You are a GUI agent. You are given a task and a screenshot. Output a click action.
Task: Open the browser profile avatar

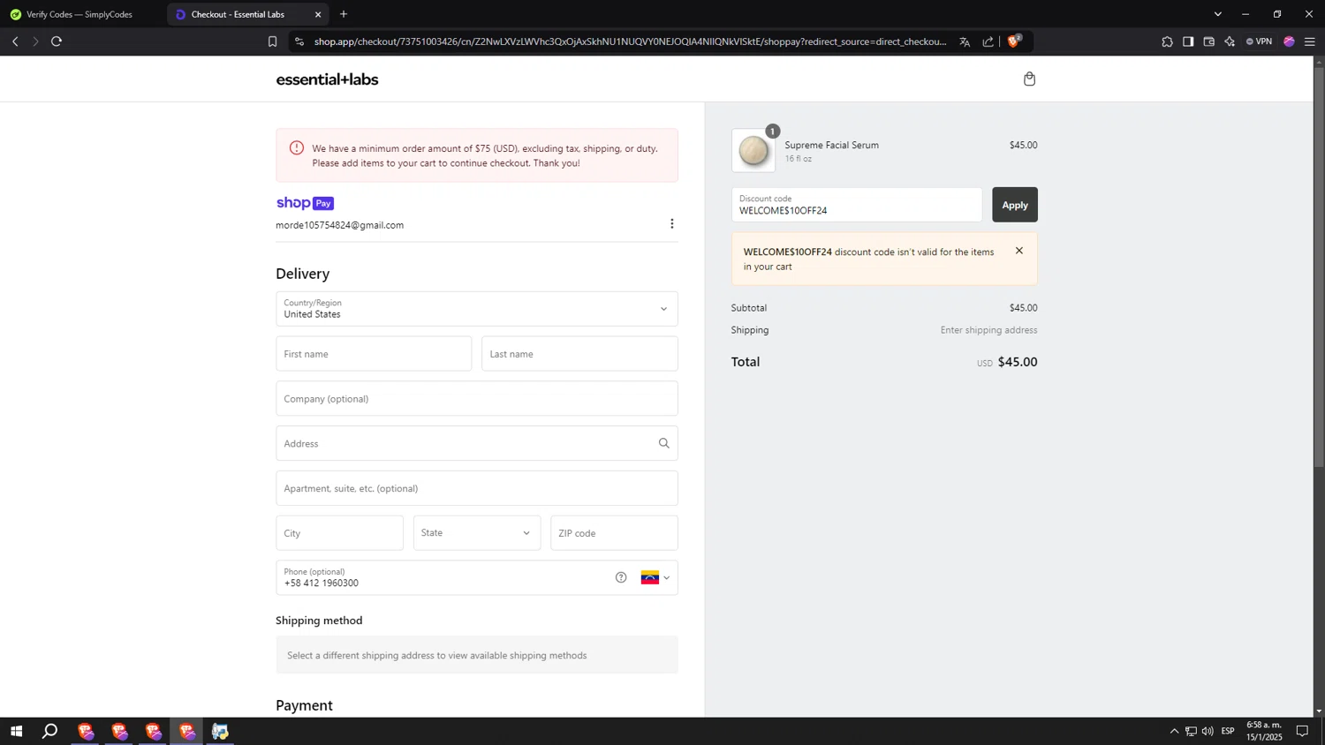pyautogui.click(x=1289, y=41)
